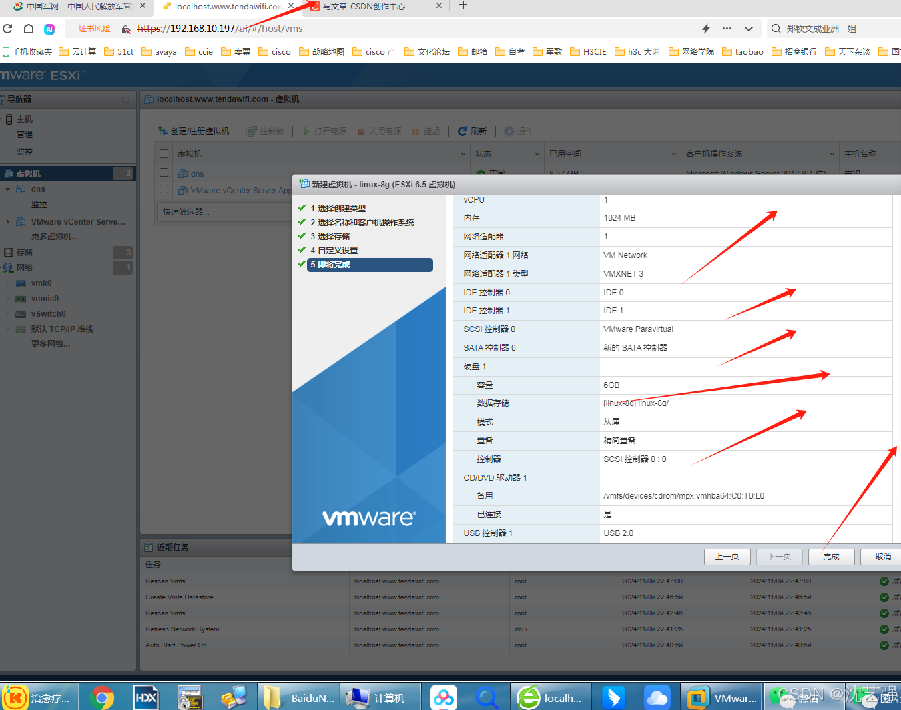Open HDX app from the taskbar

pyautogui.click(x=145, y=697)
